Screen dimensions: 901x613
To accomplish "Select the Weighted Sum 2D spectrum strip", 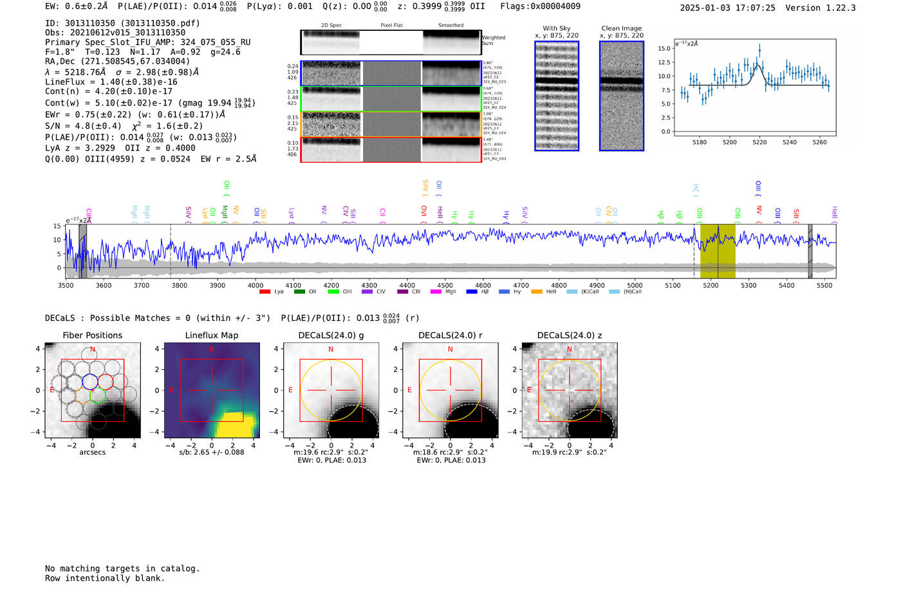I will click(391, 42).
